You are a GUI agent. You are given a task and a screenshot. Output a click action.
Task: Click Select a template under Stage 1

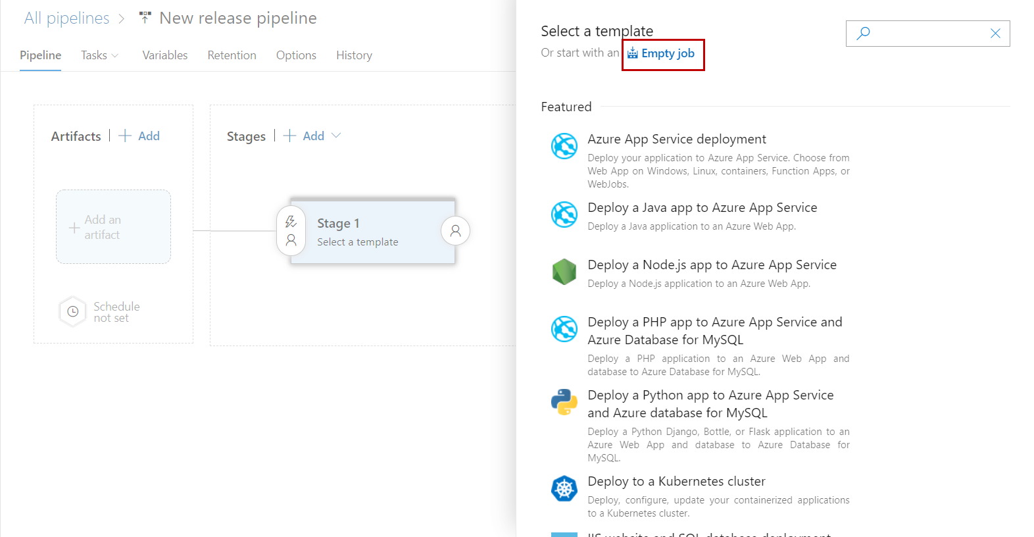tap(358, 242)
